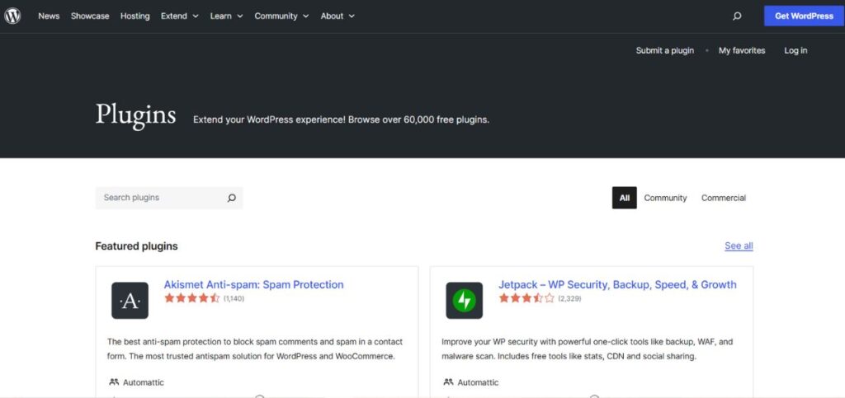
Task: Open Akismet Anti-spam: Spam Protection title
Action: (254, 284)
